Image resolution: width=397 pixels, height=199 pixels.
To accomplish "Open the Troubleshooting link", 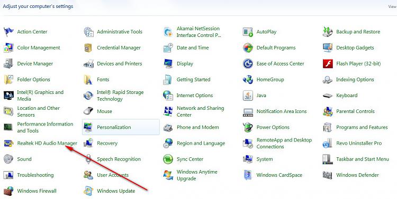I will [x=35, y=175].
